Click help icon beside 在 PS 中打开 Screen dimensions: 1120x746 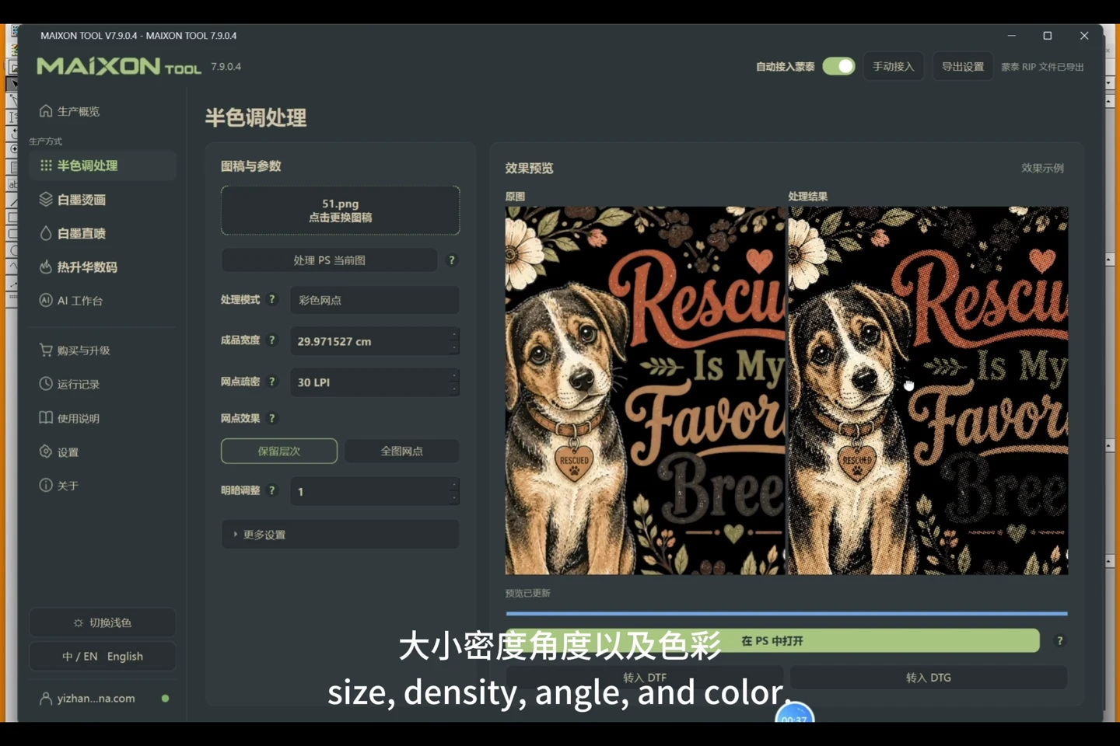(x=1059, y=641)
